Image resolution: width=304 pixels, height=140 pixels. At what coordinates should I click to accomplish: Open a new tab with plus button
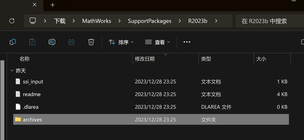52,5
